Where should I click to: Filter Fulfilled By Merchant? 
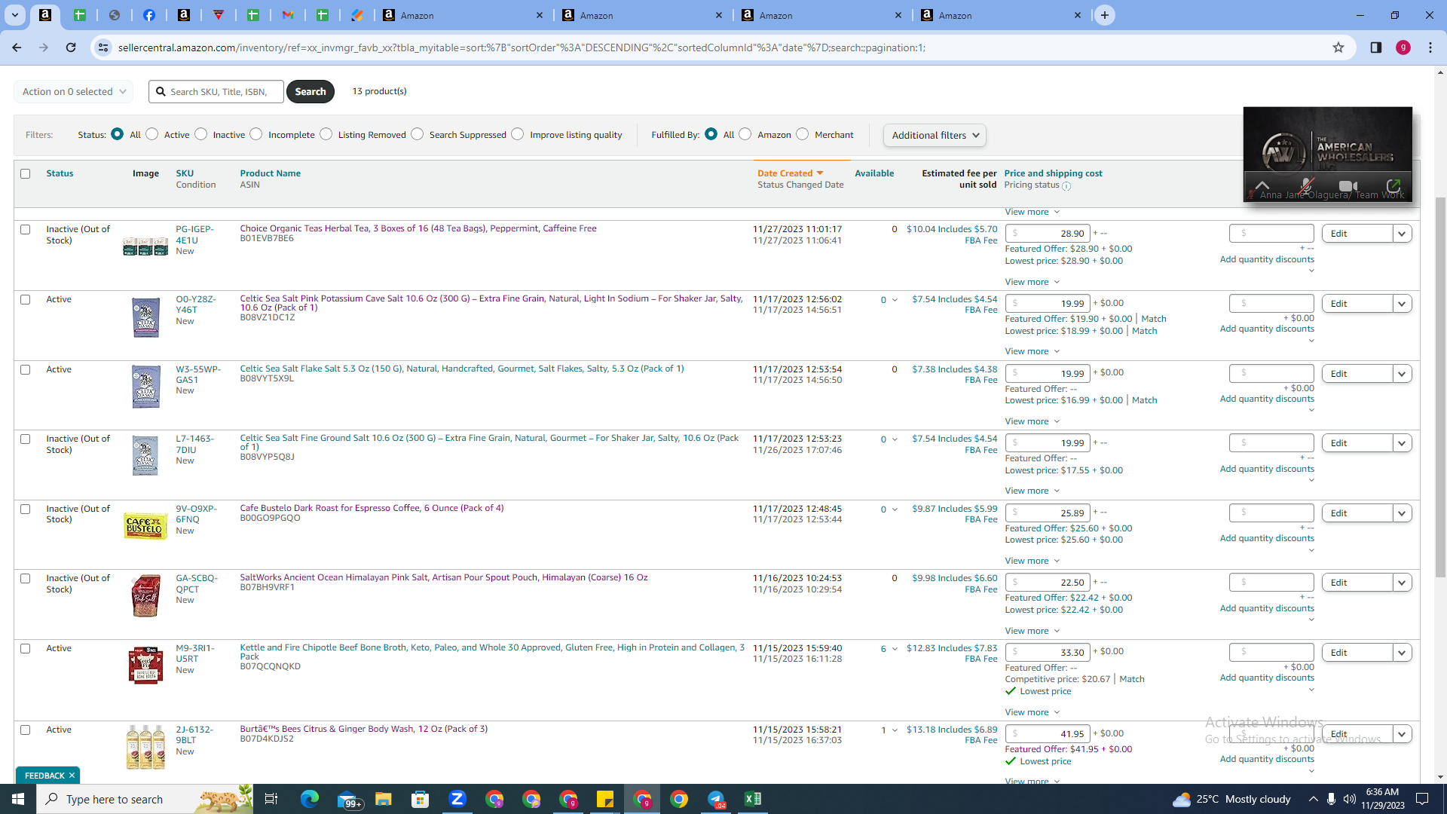click(803, 134)
